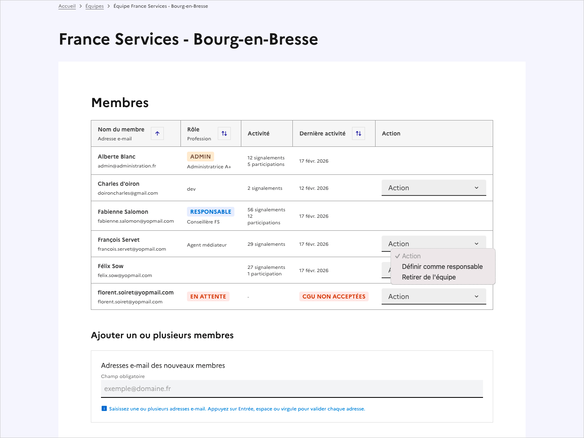
Task: Toggle the sort icon on the Rôle column
Action: pyautogui.click(x=224, y=133)
